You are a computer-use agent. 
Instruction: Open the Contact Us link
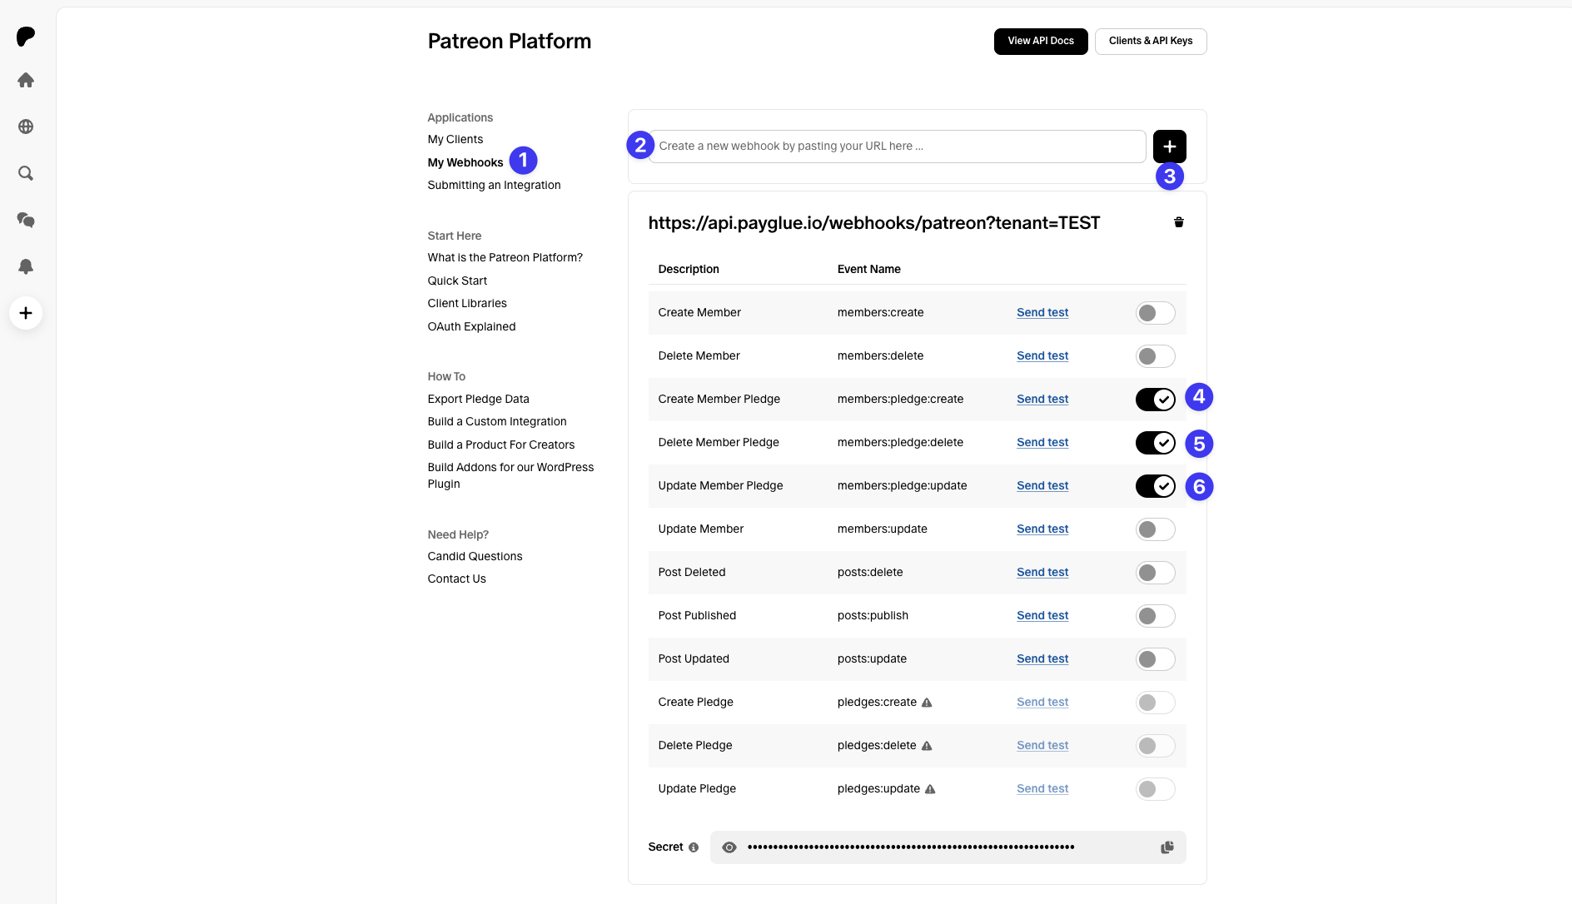click(457, 579)
